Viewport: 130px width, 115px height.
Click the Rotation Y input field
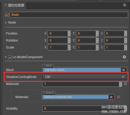click(86, 40)
